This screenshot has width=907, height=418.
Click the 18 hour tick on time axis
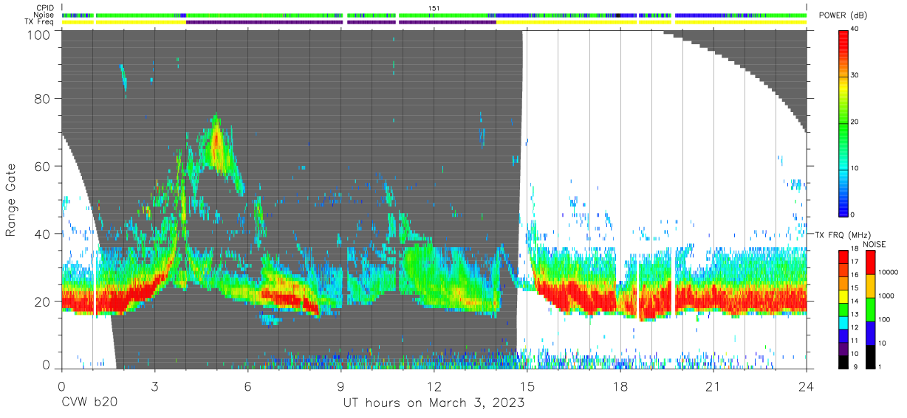pos(620,387)
